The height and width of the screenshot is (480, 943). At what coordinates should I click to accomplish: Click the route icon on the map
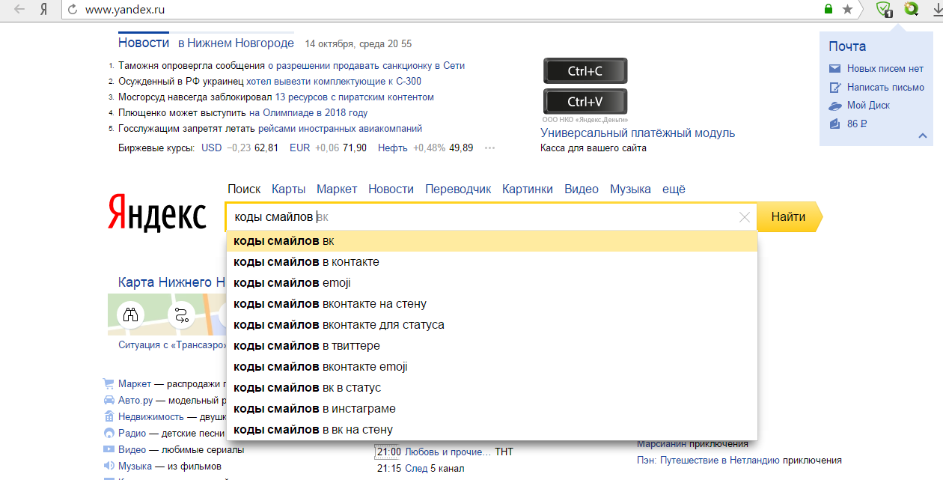[x=181, y=315]
